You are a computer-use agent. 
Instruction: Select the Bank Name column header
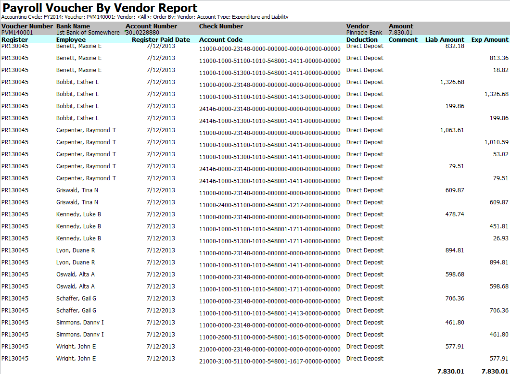click(x=73, y=26)
